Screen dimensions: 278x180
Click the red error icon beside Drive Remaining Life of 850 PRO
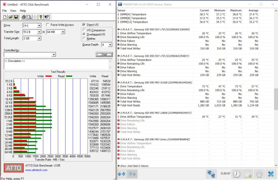(x=119, y=120)
